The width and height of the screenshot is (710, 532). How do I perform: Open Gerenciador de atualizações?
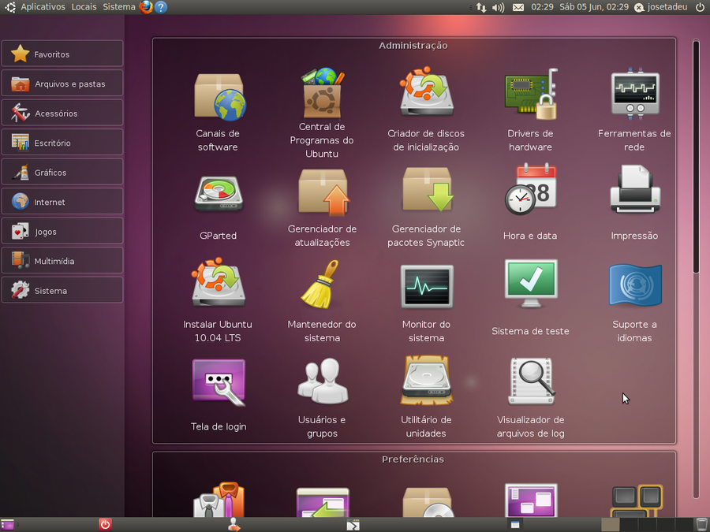point(322,207)
